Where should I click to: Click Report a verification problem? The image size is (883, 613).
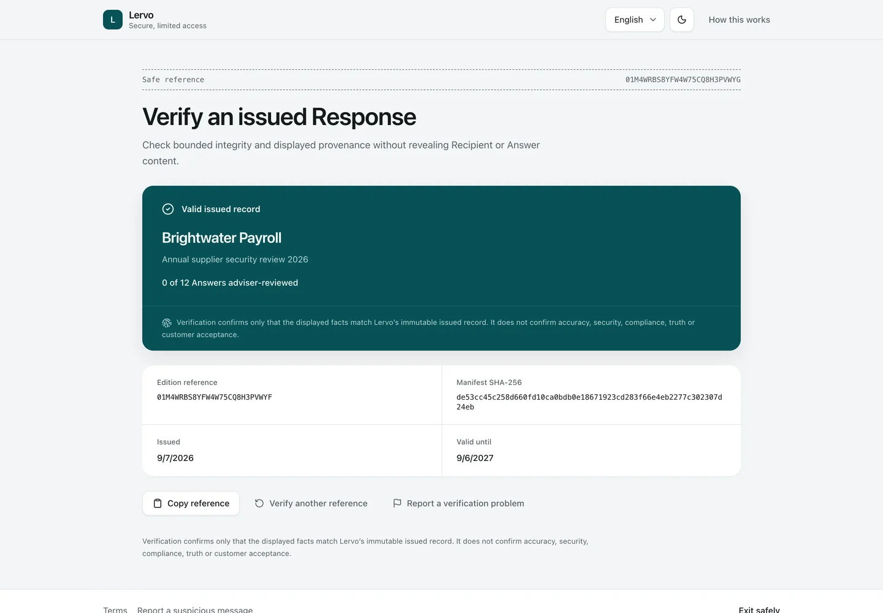tap(458, 503)
